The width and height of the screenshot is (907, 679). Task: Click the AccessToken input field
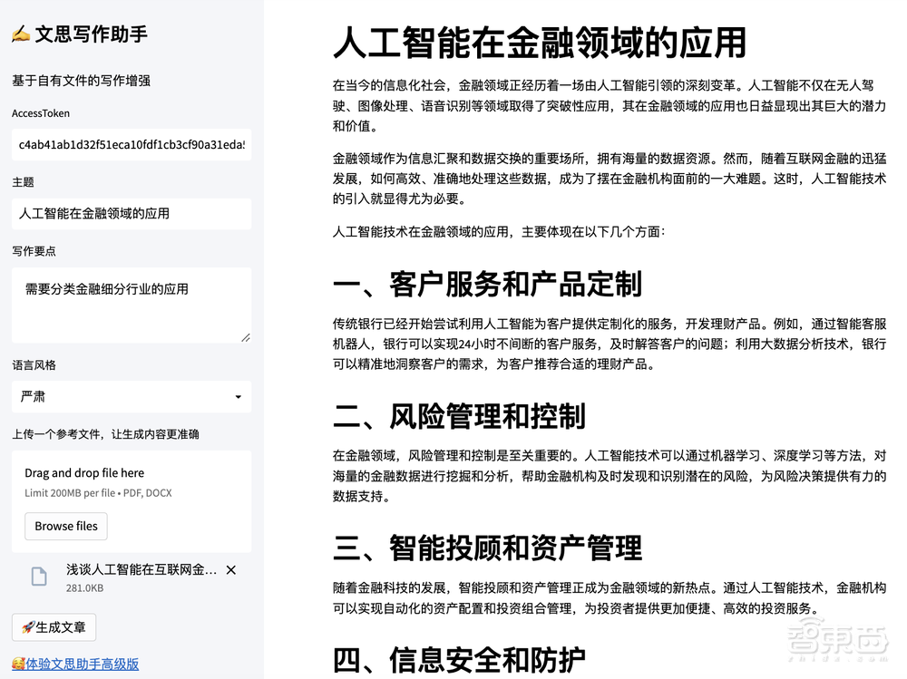[132, 145]
